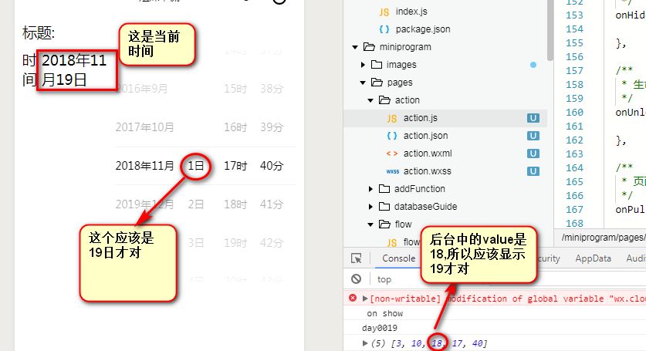This screenshot has width=646, height=351.
Task: Click the braces icon beside package.json
Action: tap(384, 29)
